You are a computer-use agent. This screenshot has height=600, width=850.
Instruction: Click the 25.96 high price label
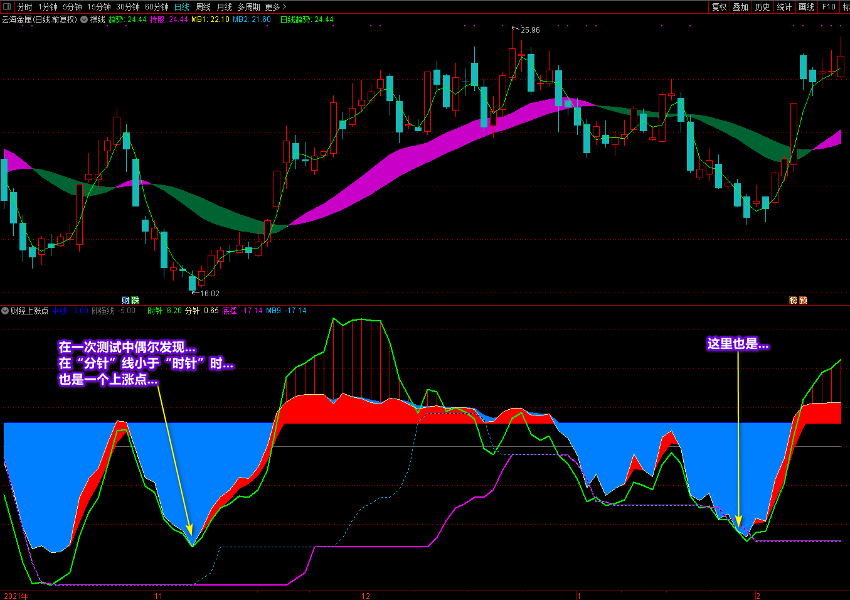(x=530, y=29)
